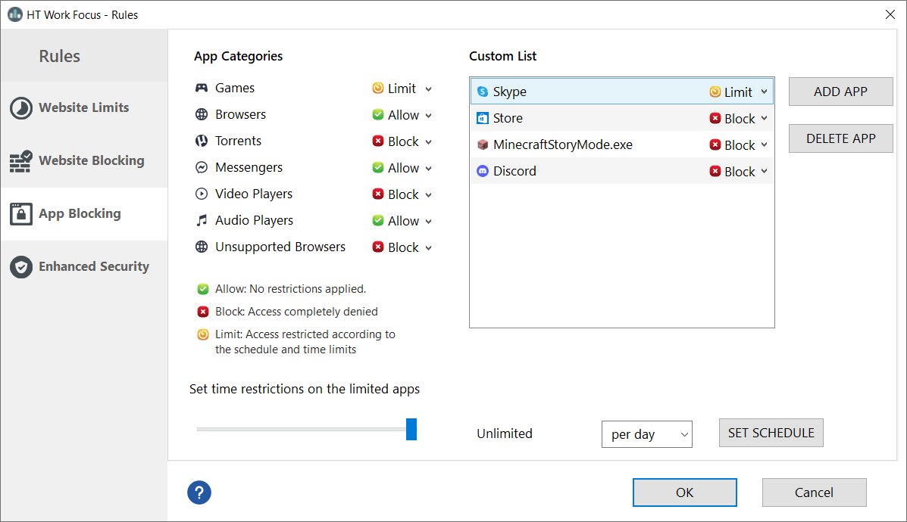The width and height of the screenshot is (907, 522).
Task: Click the red Block icon in Discord row
Action: 715,171
